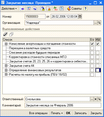Viewport: 104px width, 117px height.
Task: Open Советы tips
Action: click(x=74, y=9)
